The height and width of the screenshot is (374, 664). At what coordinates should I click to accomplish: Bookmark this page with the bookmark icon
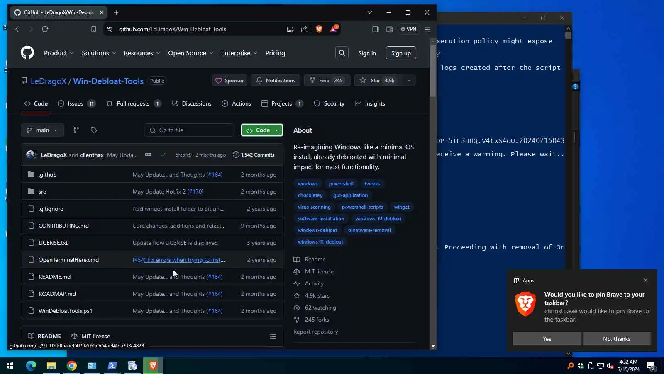pos(94,29)
